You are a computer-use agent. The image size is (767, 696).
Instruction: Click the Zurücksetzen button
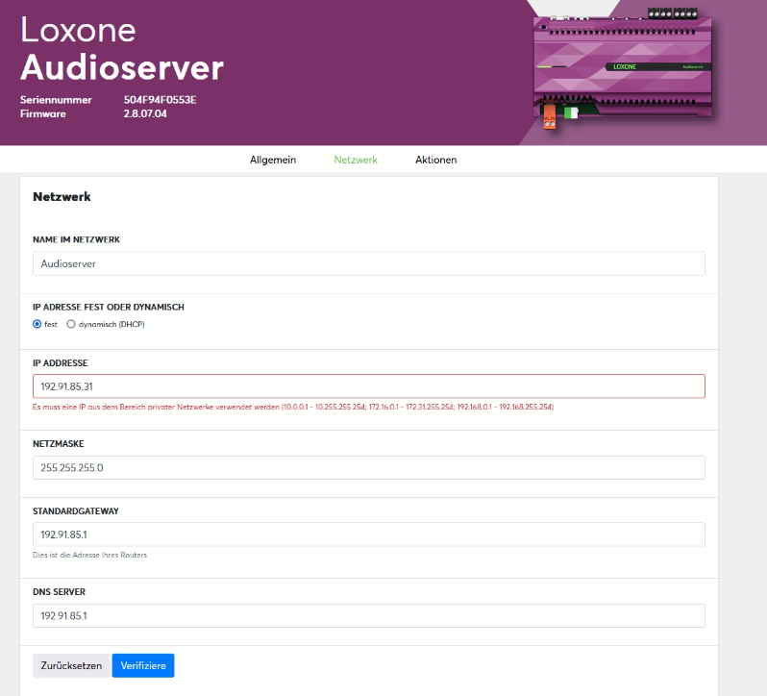[x=71, y=665]
